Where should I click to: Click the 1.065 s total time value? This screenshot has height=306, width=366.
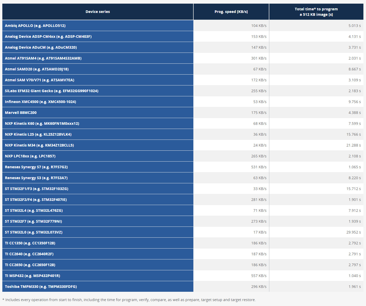click(x=355, y=167)
